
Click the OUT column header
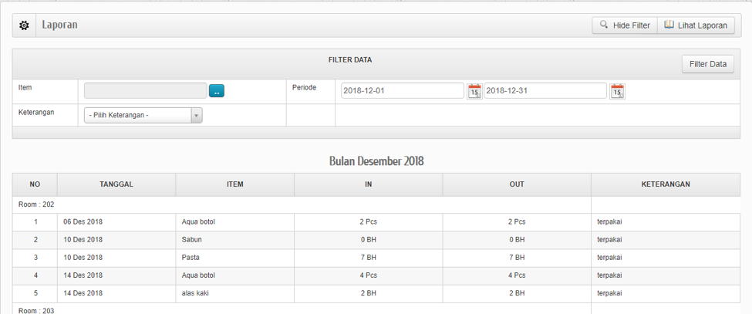tap(517, 184)
